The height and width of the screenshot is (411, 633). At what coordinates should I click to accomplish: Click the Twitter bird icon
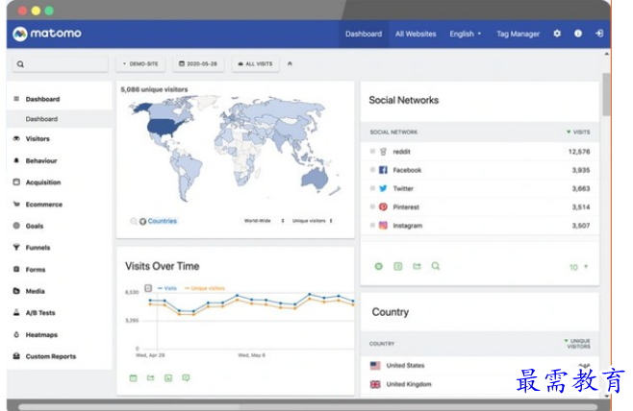(383, 188)
